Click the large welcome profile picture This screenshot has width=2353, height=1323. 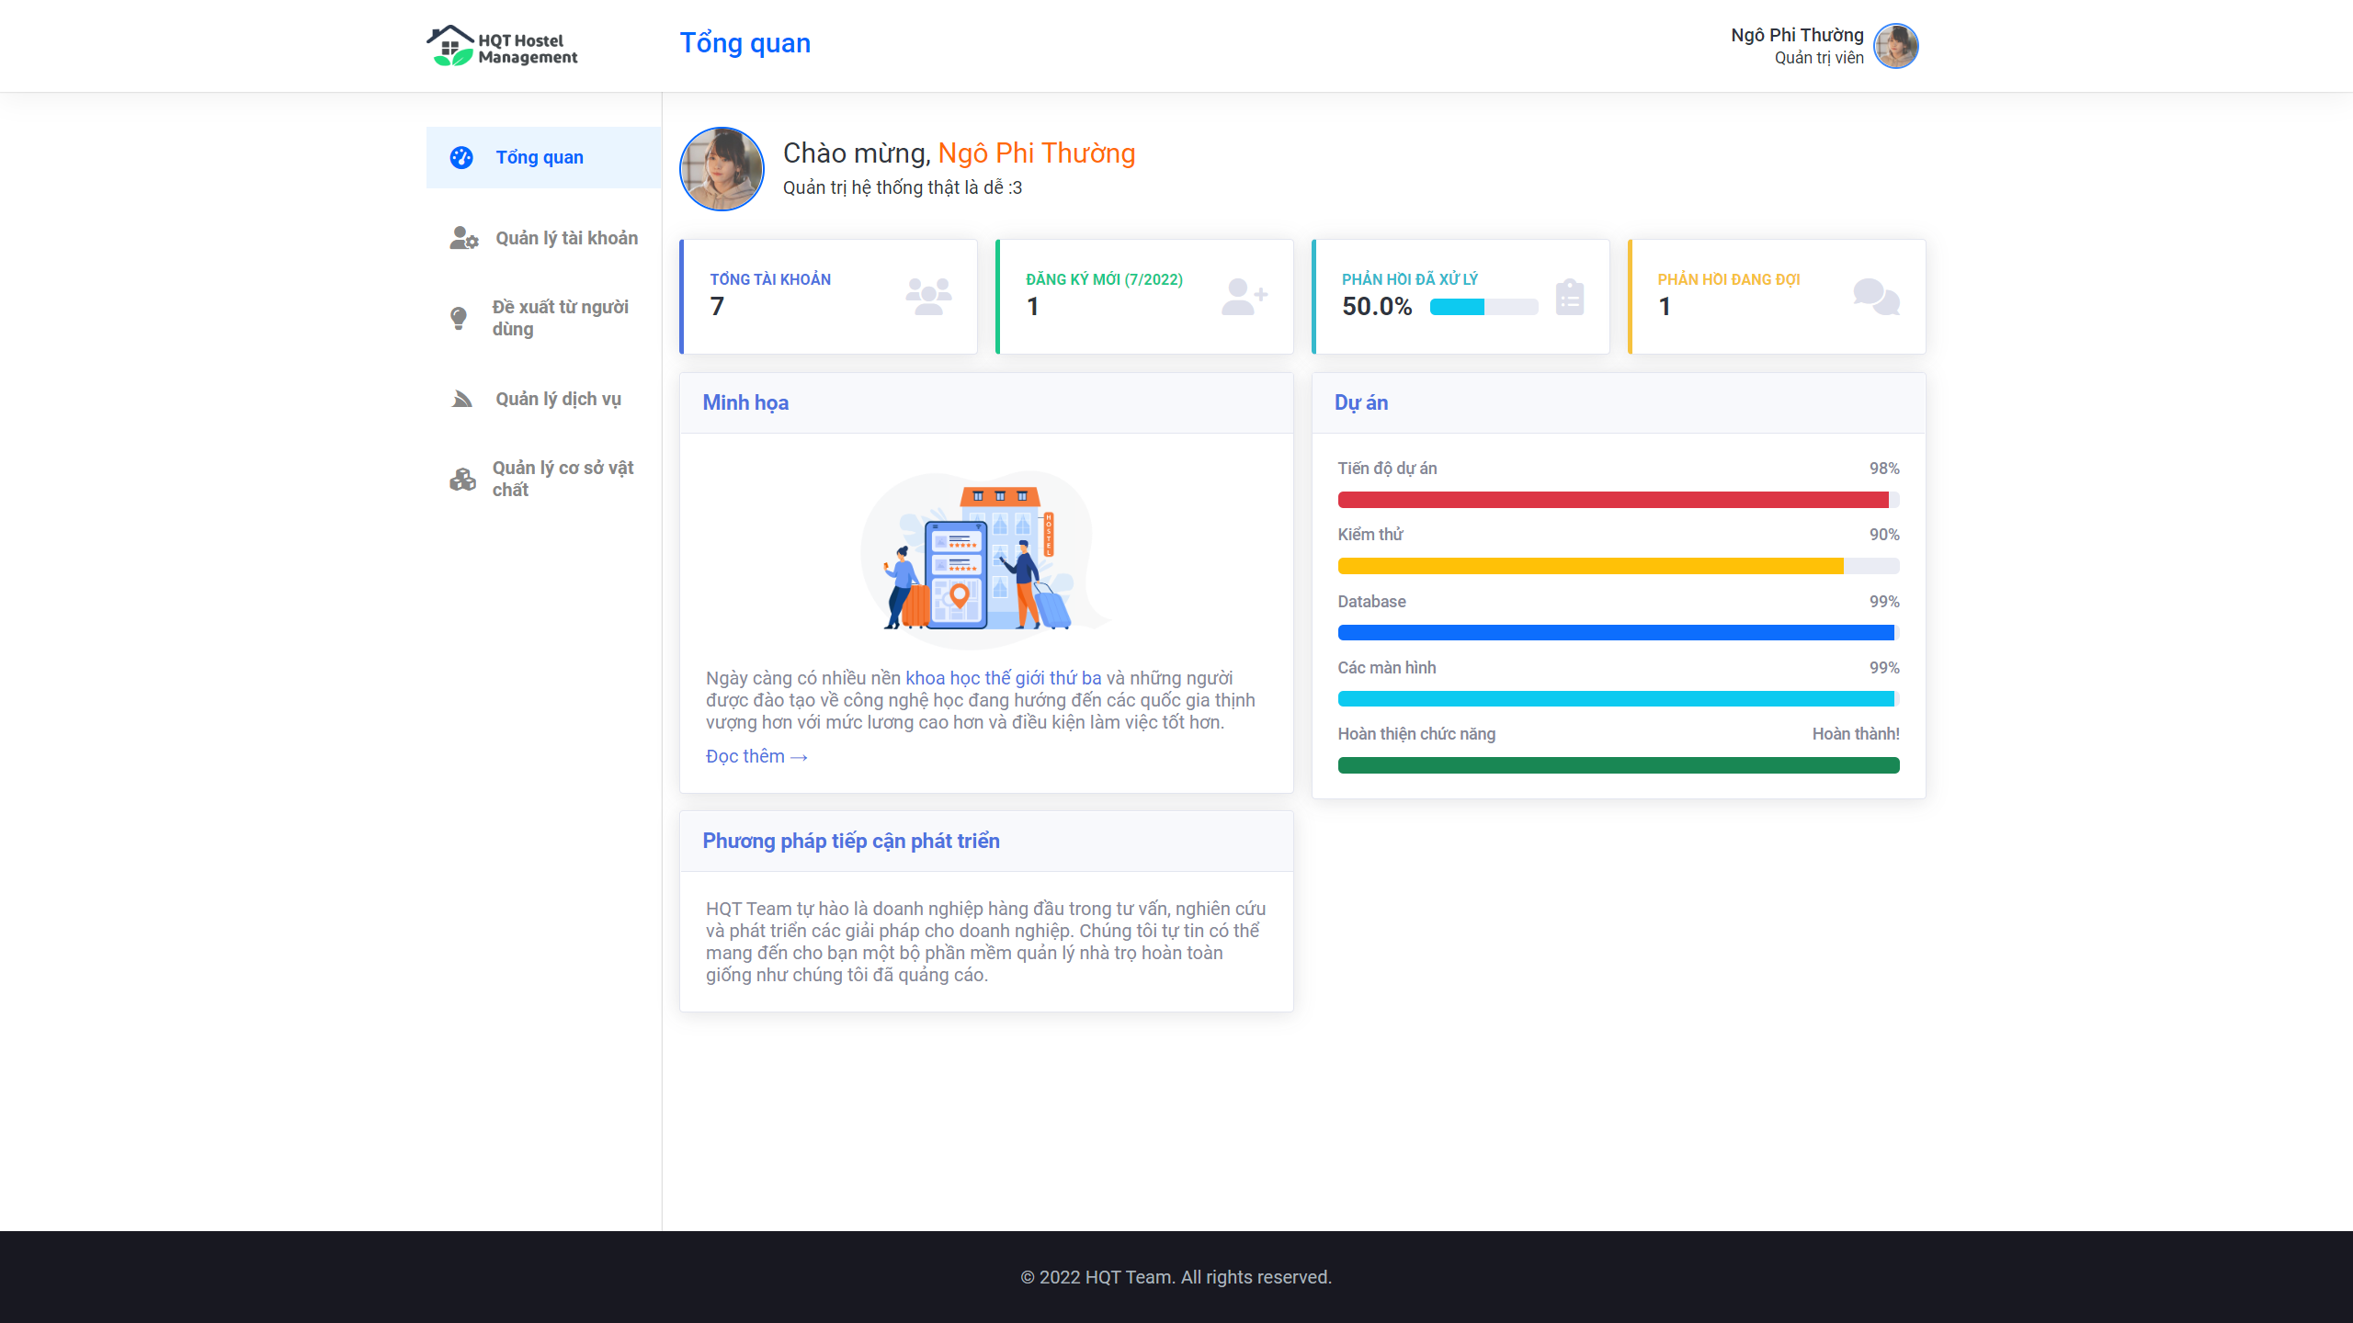[x=722, y=169]
